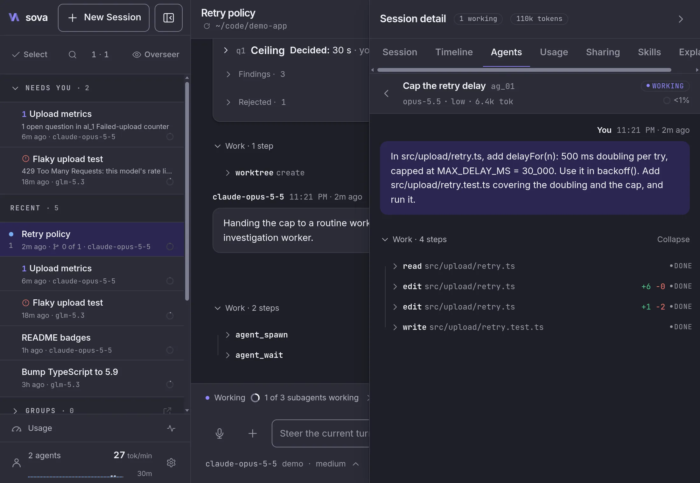Click the sova logo icon
Image resolution: width=700 pixels, height=483 pixels.
(14, 17)
